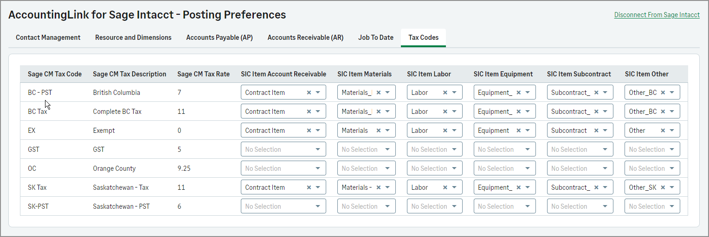This screenshot has height=237, width=709.
Task: Open SK-PST row Account Receivable dropdown
Action: tap(284, 206)
